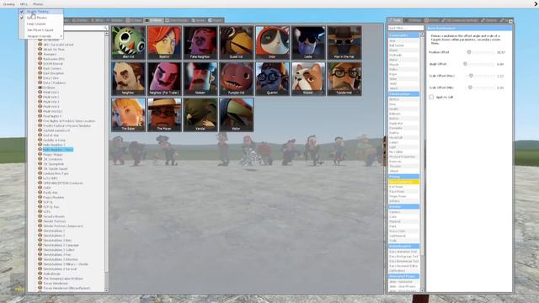The image size is (539, 303).
Task: Open the Godzilla vs Kong category
Action: click(54, 141)
